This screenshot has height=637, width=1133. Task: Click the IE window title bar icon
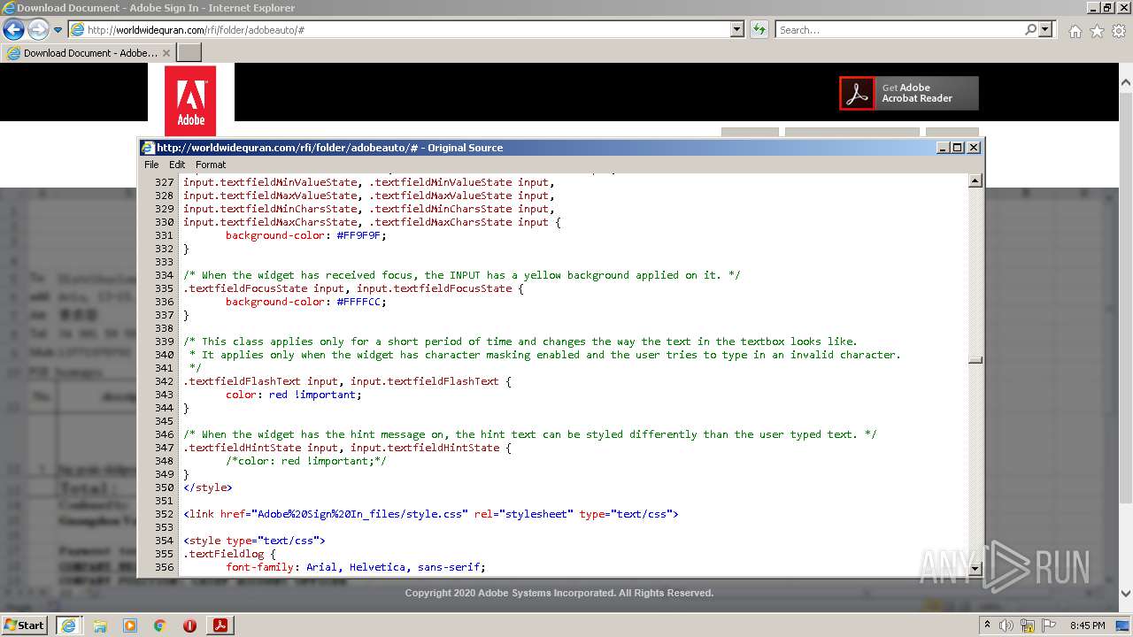click(x=9, y=8)
